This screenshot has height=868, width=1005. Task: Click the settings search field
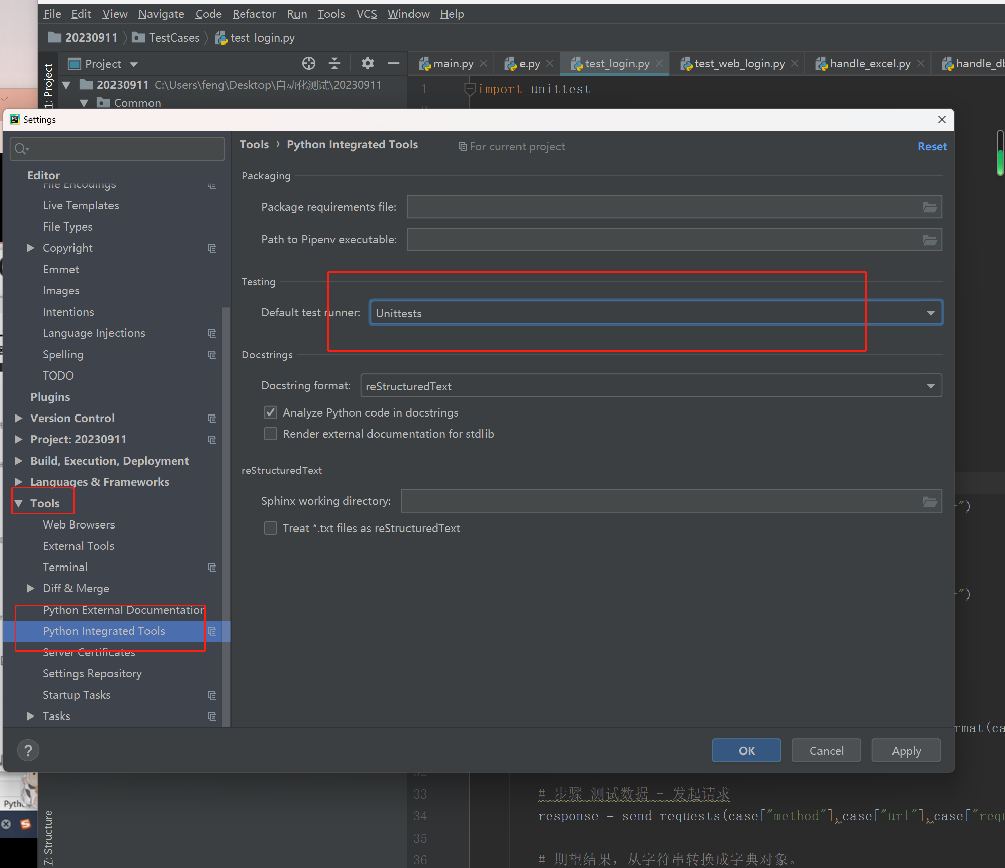pyautogui.click(x=122, y=149)
